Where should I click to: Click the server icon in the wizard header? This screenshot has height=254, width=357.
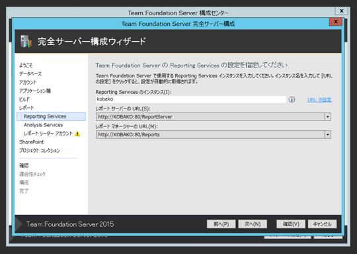26,41
